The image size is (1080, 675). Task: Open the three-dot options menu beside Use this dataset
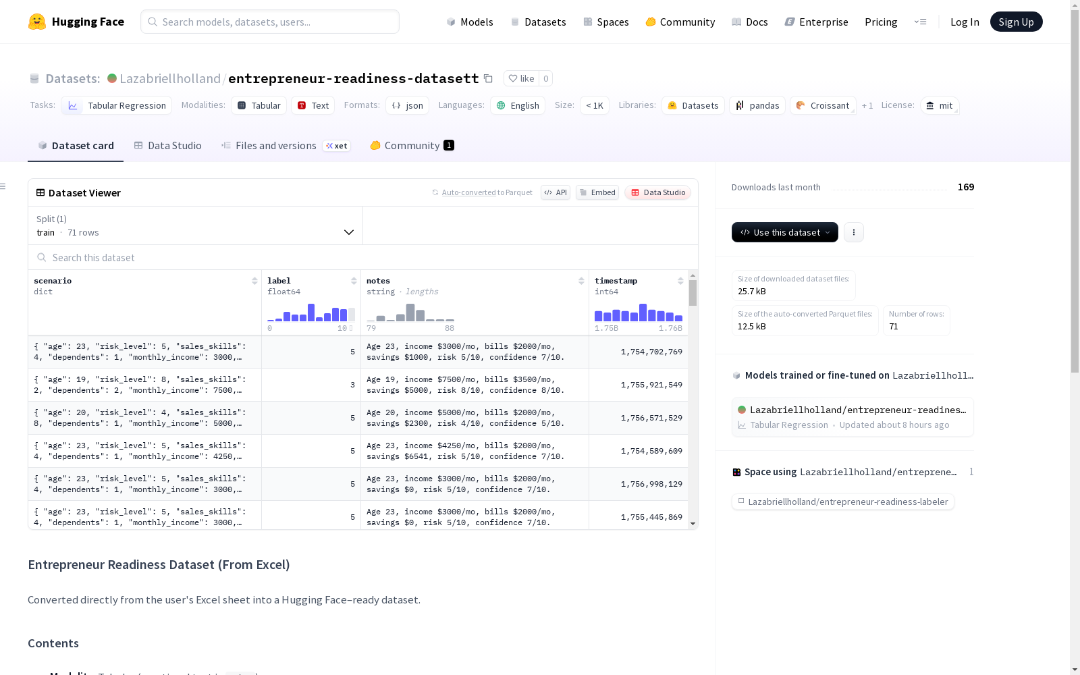coord(854,232)
